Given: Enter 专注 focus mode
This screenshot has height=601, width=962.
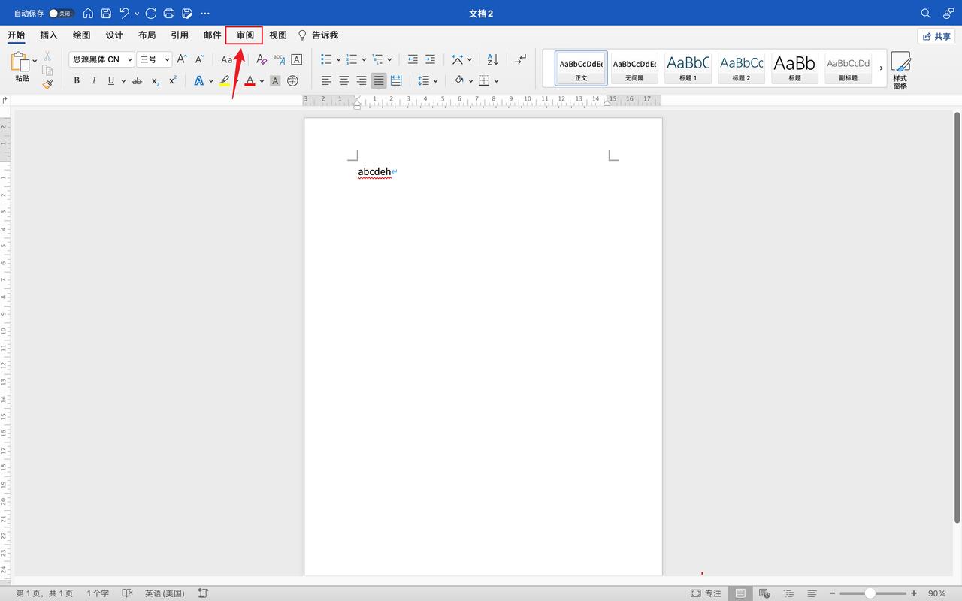Looking at the screenshot, I should [706, 593].
